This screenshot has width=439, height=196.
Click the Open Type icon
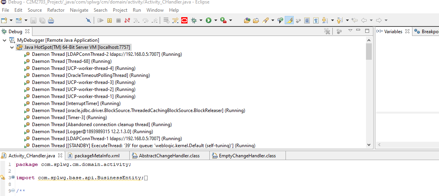click(247, 20)
